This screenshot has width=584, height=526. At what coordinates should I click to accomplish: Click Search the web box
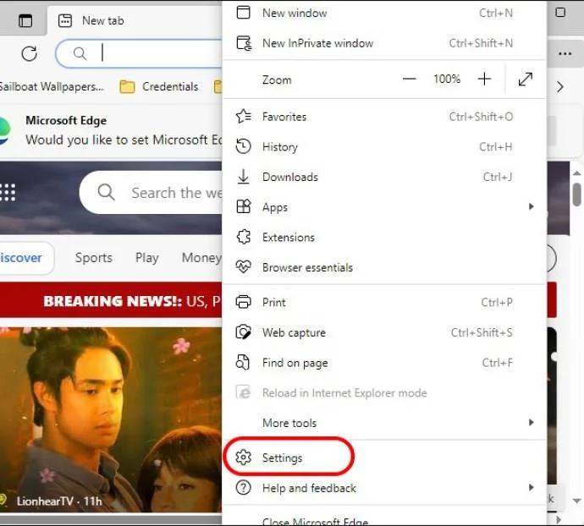click(151, 193)
